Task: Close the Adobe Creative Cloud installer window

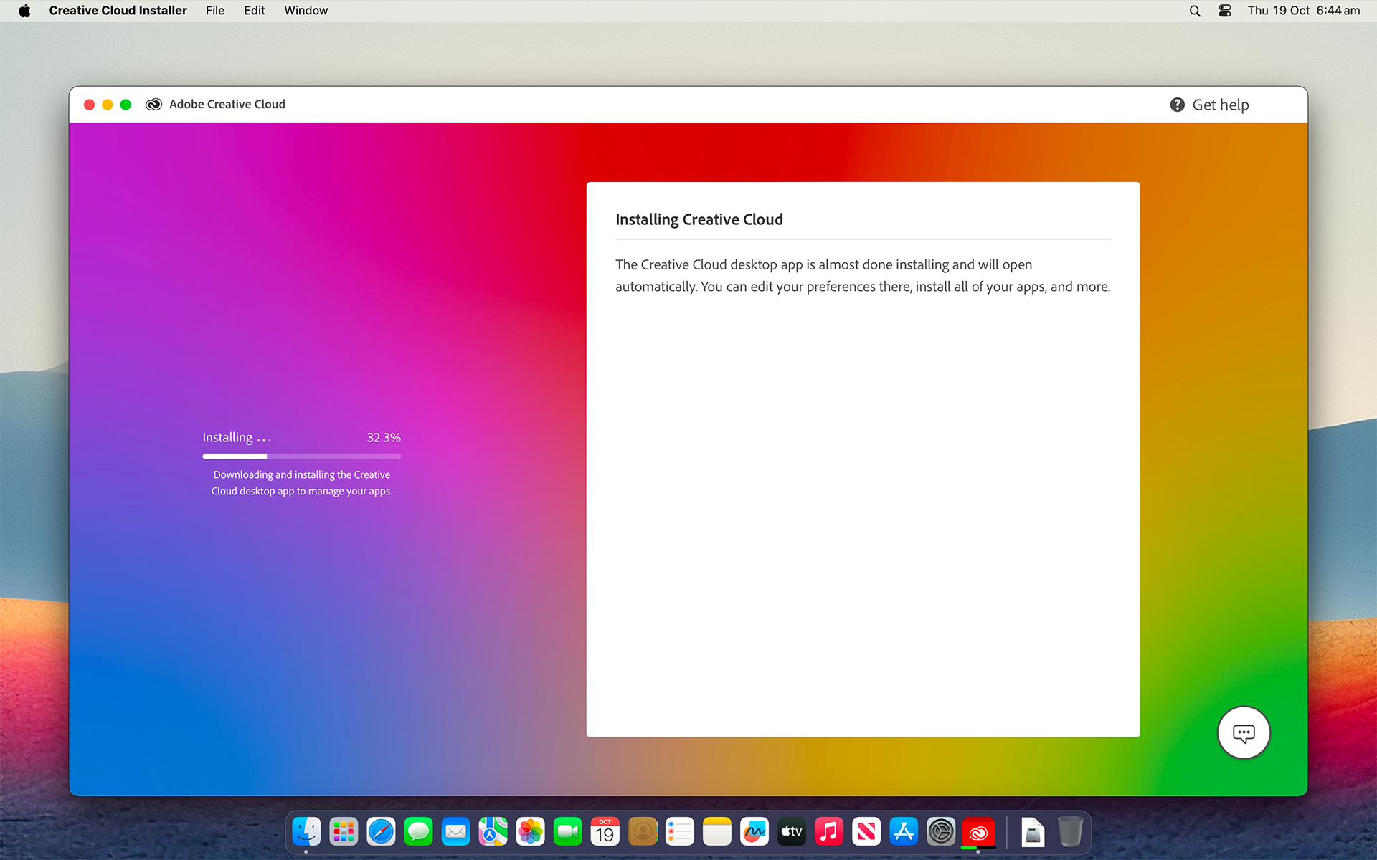Action: (89, 105)
